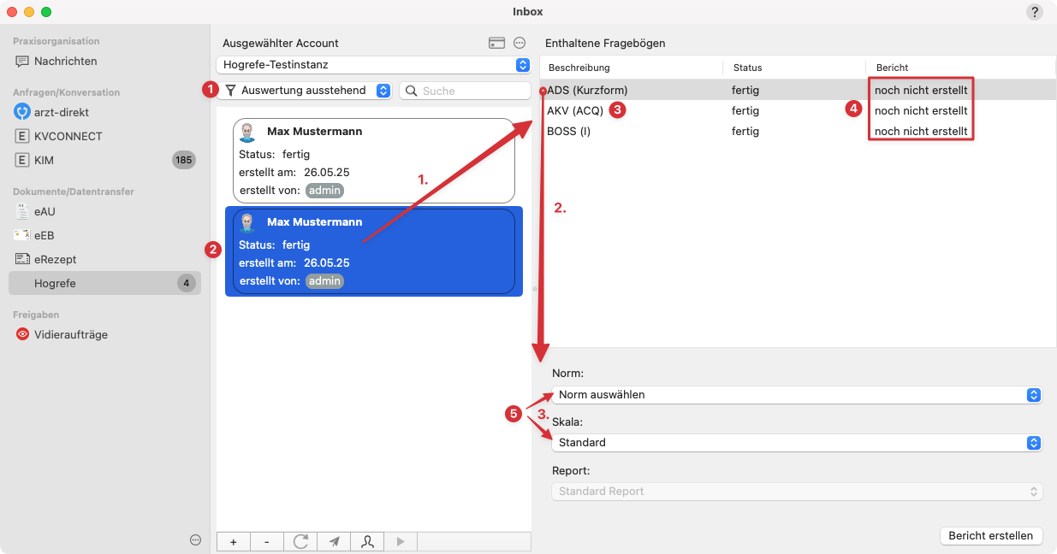This screenshot has height=554, width=1057.
Task: Click the minus button below the list
Action: 266,541
